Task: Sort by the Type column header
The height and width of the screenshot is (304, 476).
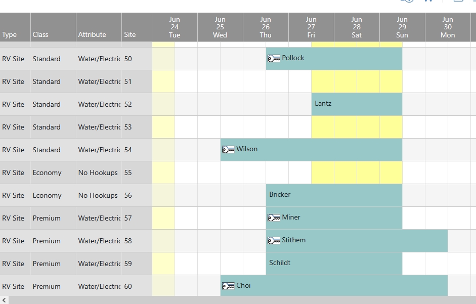Action: pos(15,27)
